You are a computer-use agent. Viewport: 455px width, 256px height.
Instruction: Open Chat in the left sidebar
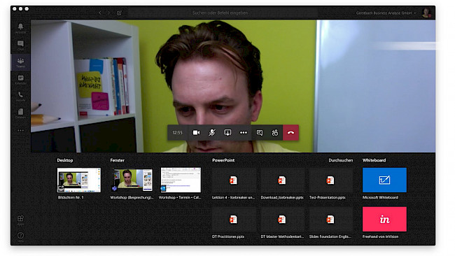tap(20, 45)
